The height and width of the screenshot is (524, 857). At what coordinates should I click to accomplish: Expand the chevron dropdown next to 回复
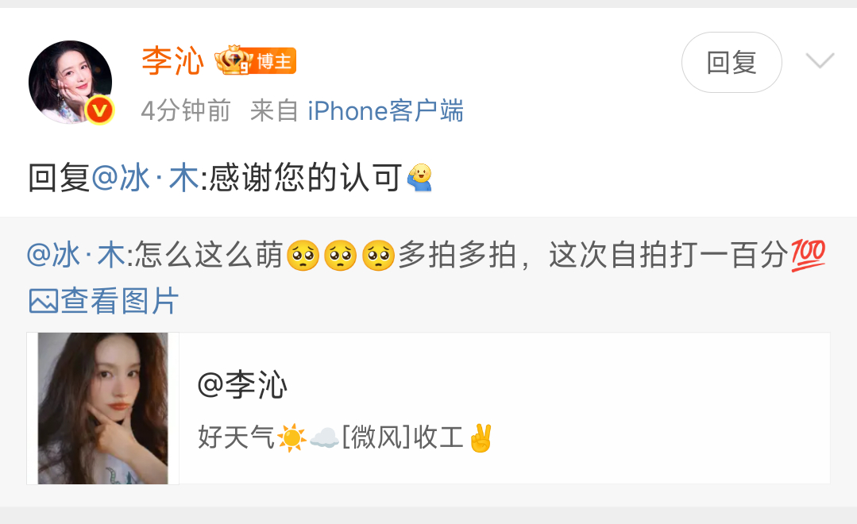tap(820, 60)
